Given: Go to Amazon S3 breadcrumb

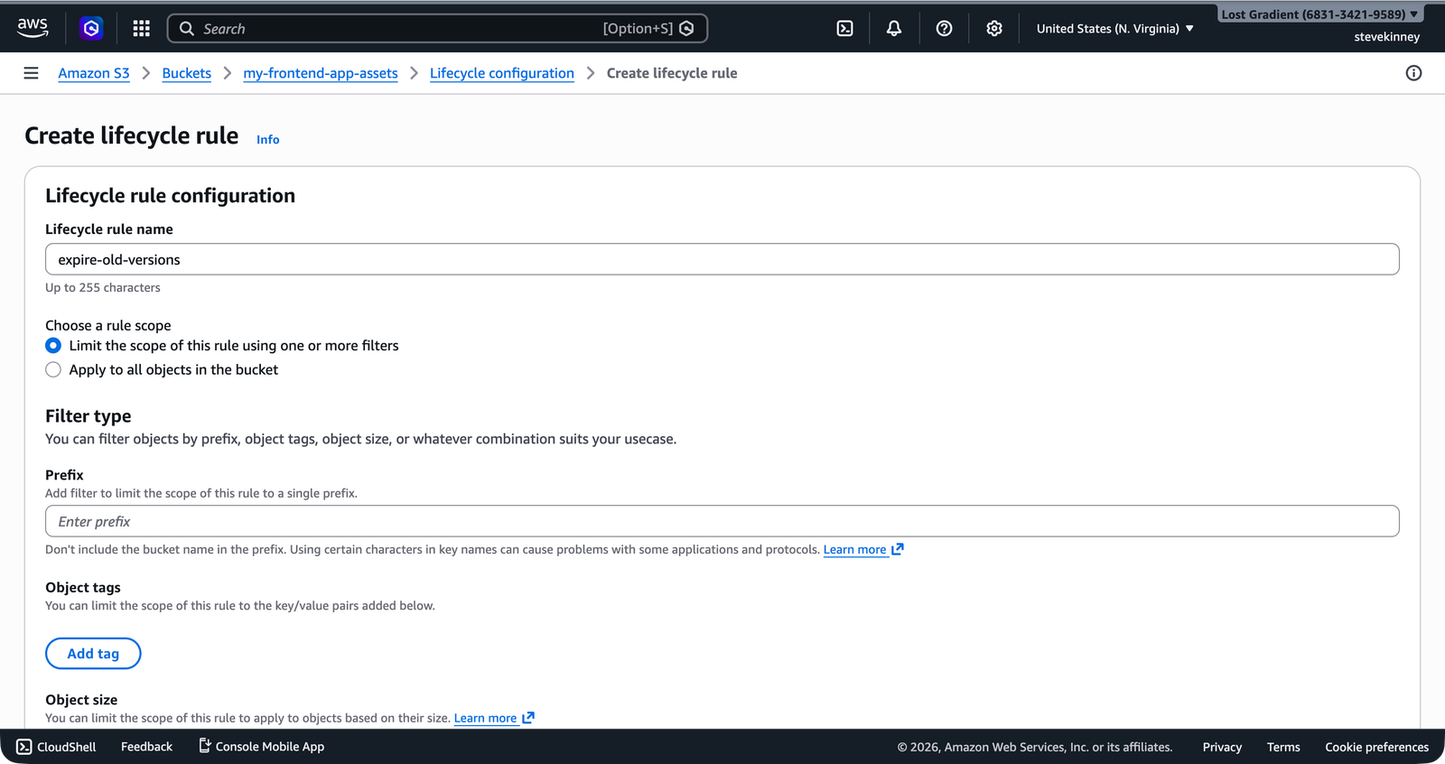Looking at the screenshot, I should tap(94, 73).
